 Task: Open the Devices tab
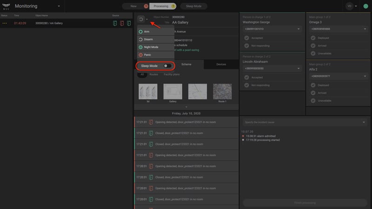click(x=221, y=64)
